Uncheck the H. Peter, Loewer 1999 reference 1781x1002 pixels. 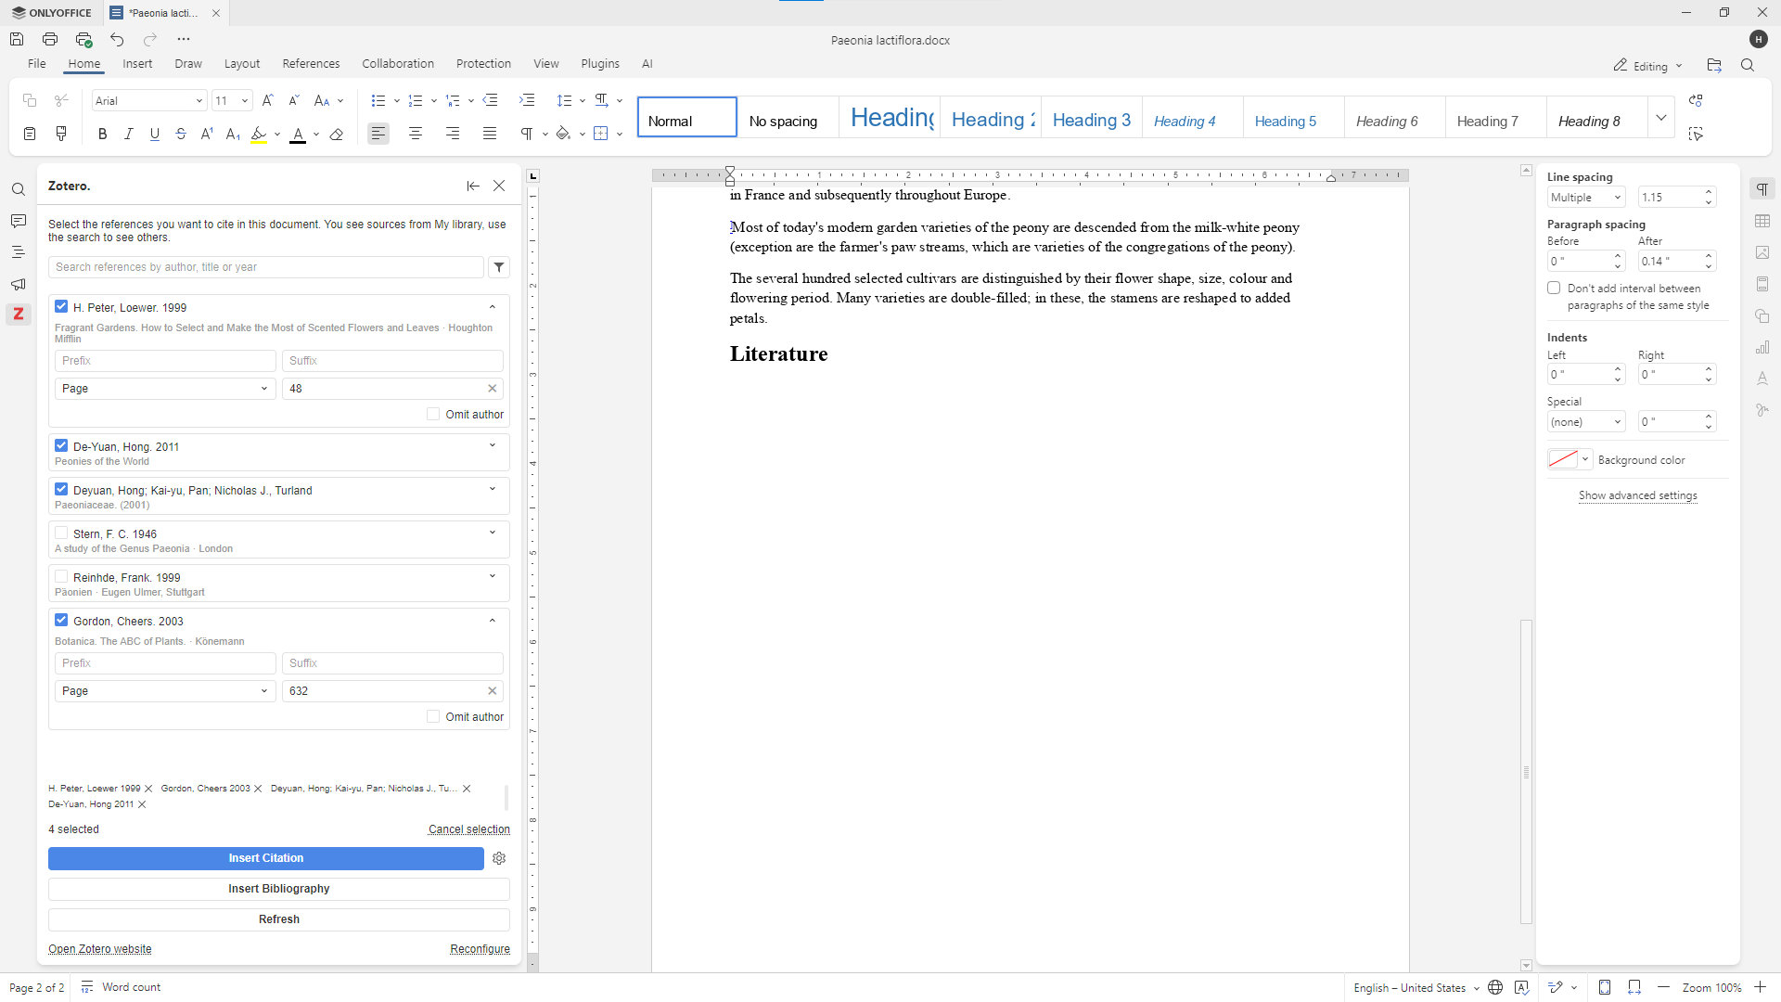click(61, 306)
